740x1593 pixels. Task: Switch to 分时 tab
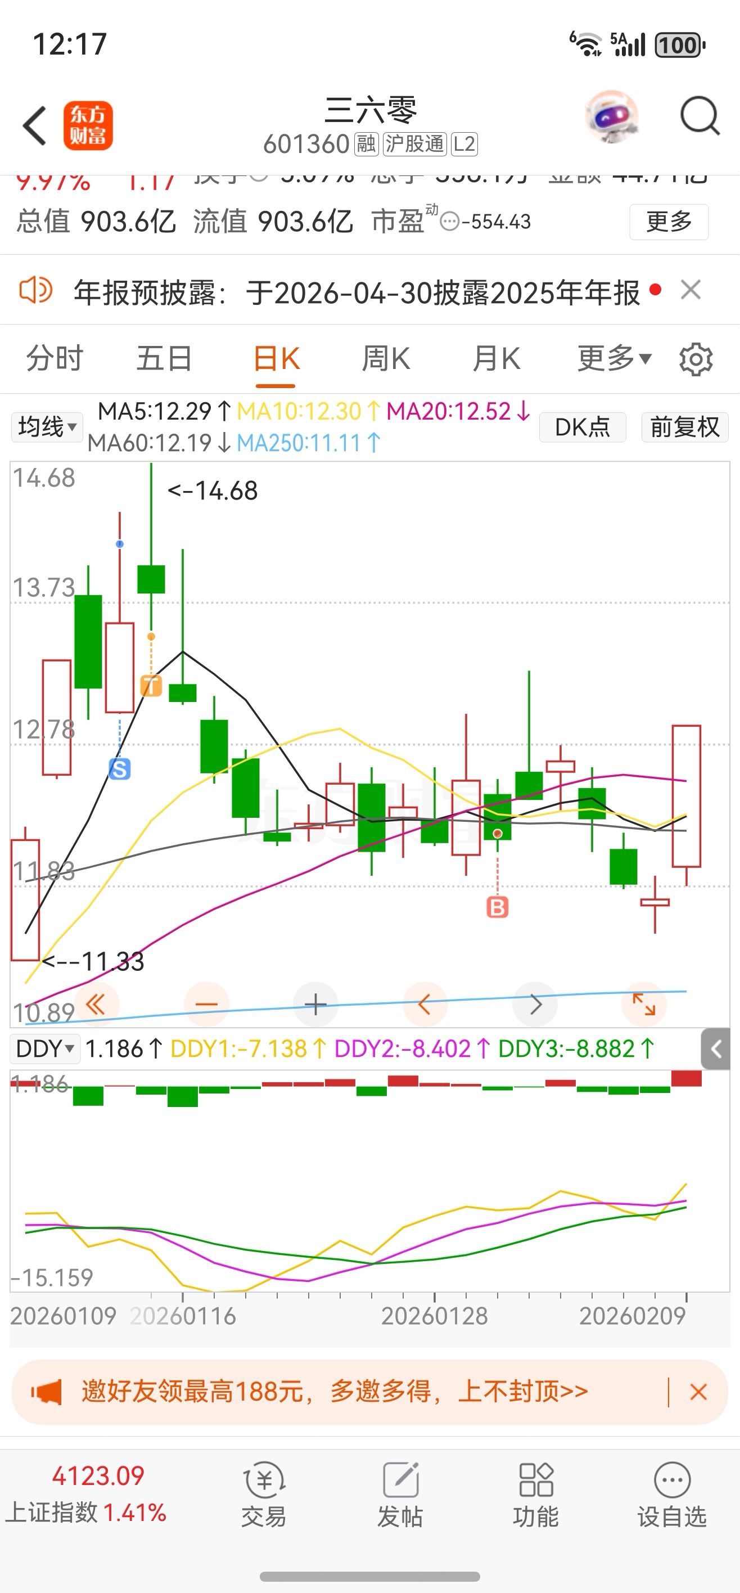point(55,358)
